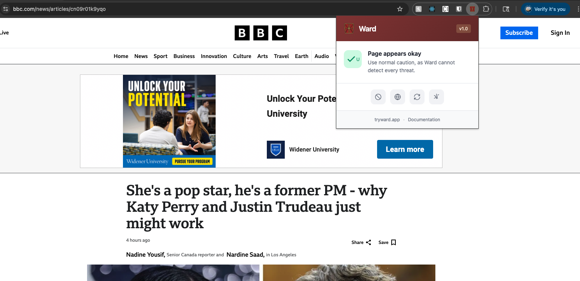
Task: Click the white 'C' extension icon in toolbar
Action: pyautogui.click(x=445, y=9)
